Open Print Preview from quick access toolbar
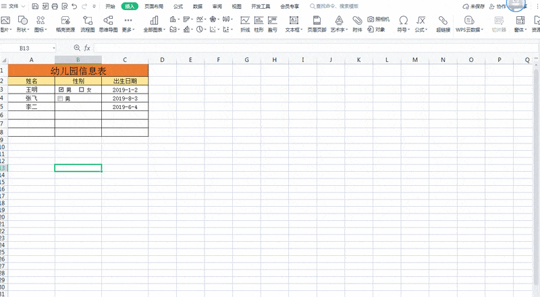Screen dimensions: 540x297 64,6
